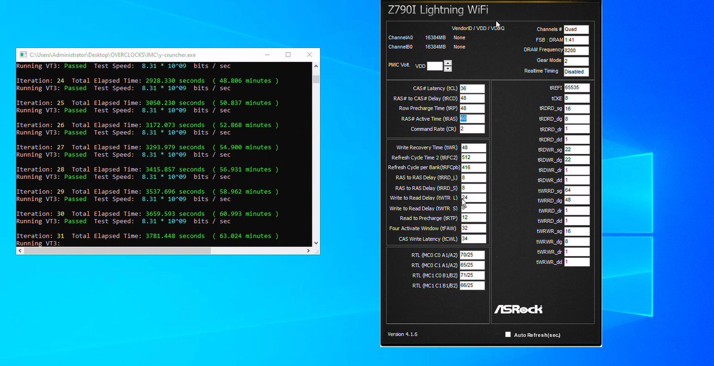This screenshot has height=366, width=714.
Task: Click the FSB : DRAM ratio field
Action: [576, 40]
